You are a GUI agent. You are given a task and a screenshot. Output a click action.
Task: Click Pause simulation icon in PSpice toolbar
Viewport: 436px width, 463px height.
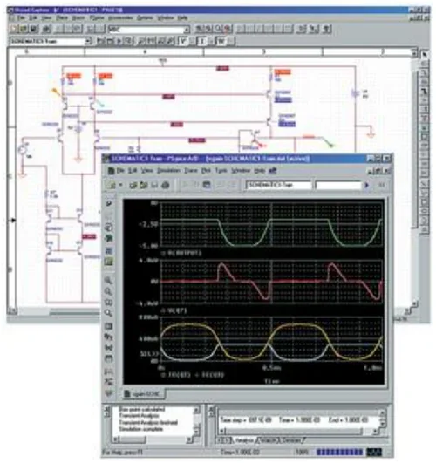[381, 185]
